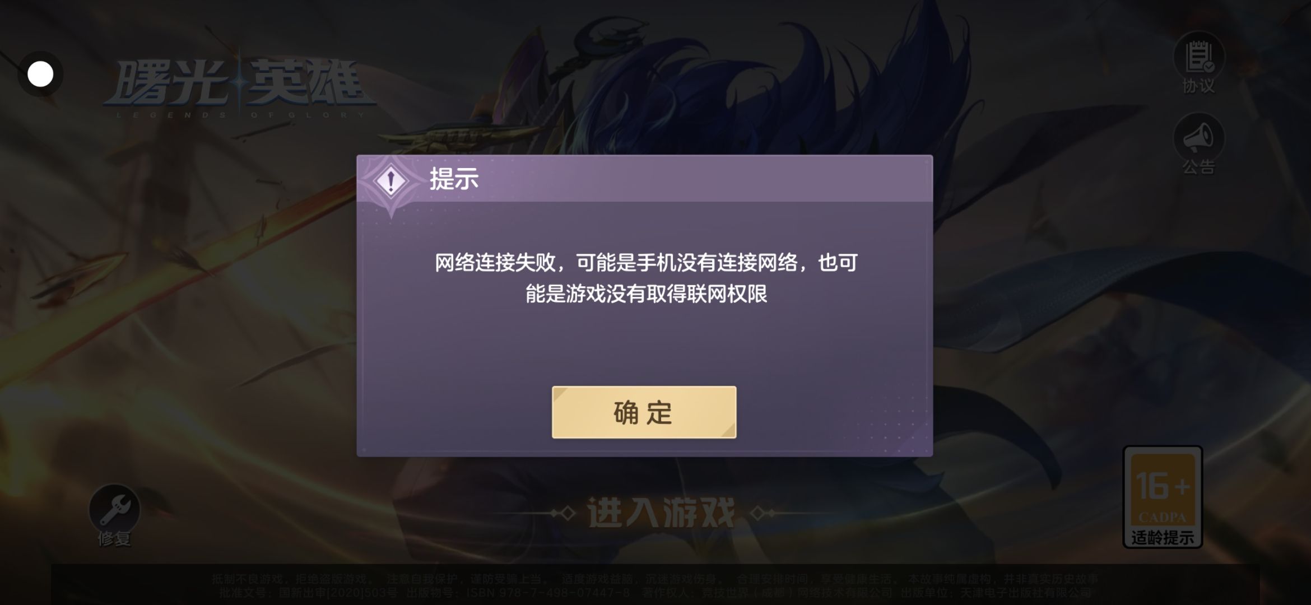The image size is (1311, 605).
Task: Confirm the dialog with the 确定 button
Action: pyautogui.click(x=644, y=412)
